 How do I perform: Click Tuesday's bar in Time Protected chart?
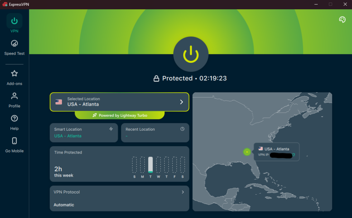(150, 165)
